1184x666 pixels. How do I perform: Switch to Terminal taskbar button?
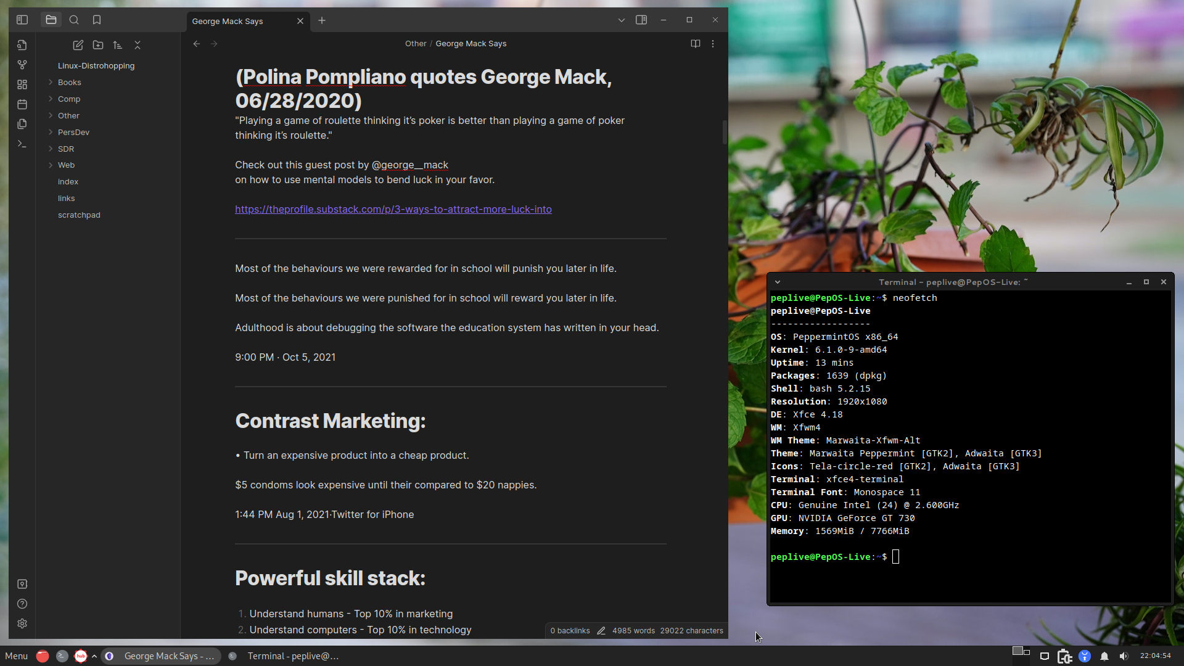coord(285,656)
